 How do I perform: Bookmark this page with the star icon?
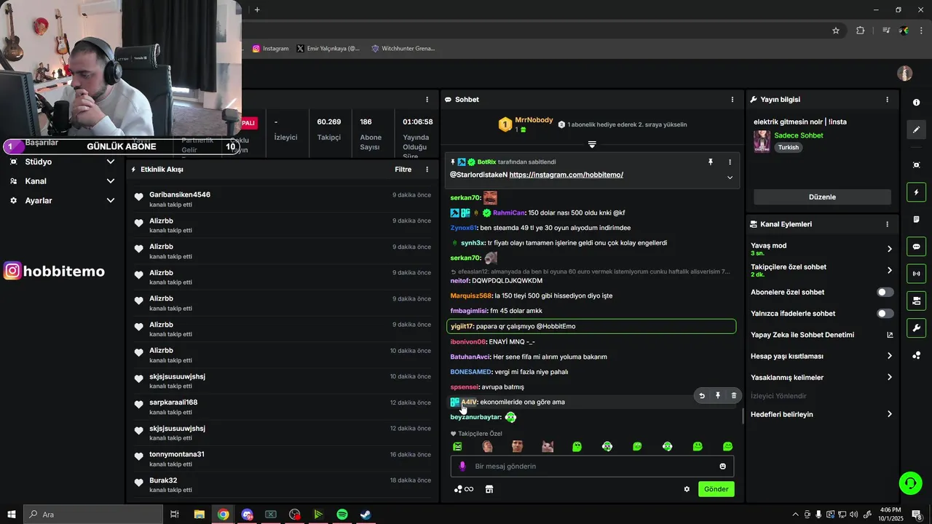coord(836,31)
